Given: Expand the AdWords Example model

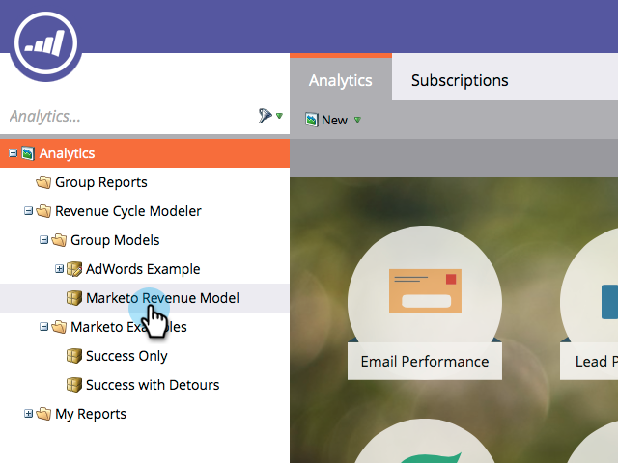Looking at the screenshot, I should tap(59, 269).
